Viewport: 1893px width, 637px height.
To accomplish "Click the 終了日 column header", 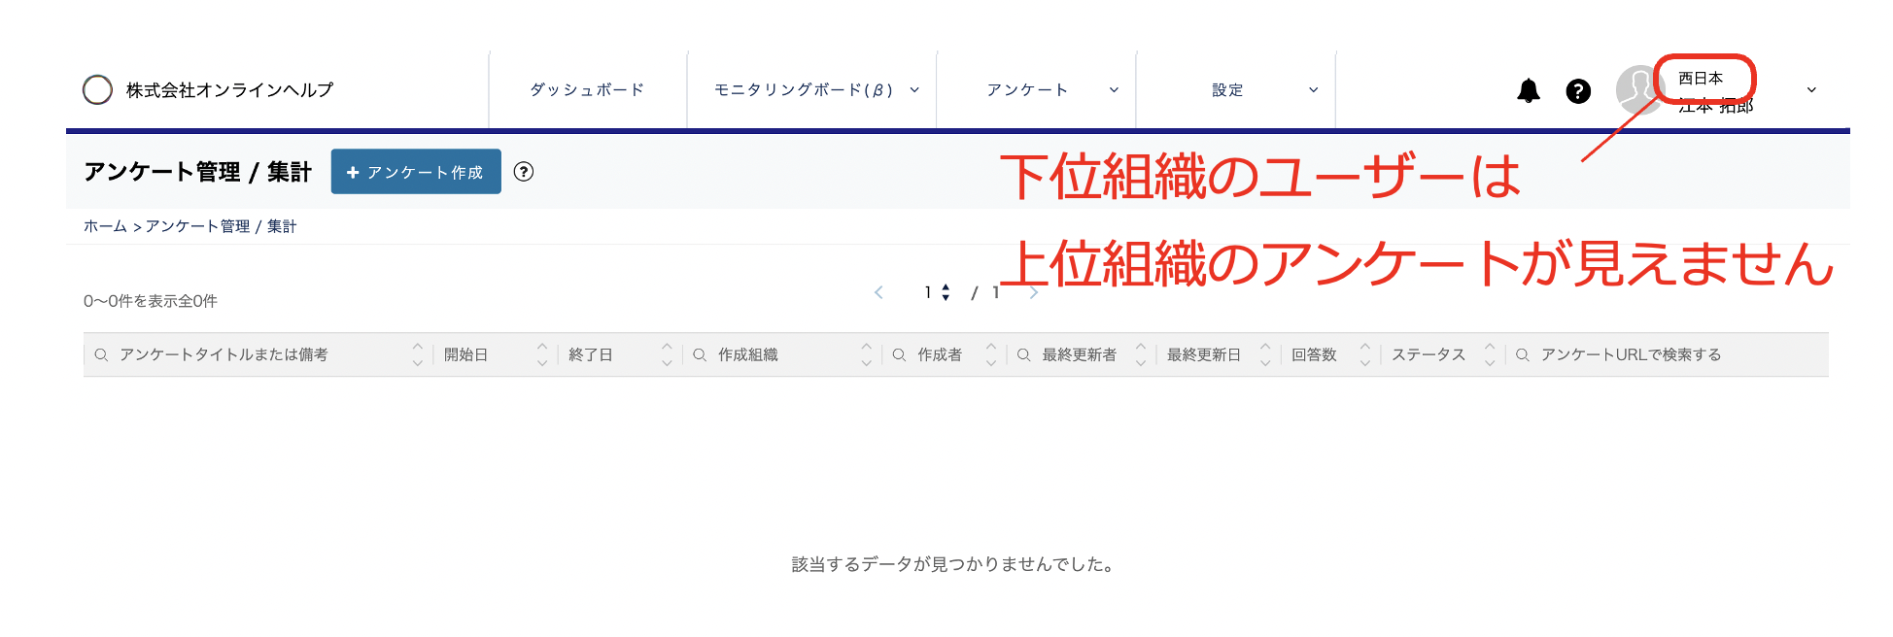I will click(591, 355).
